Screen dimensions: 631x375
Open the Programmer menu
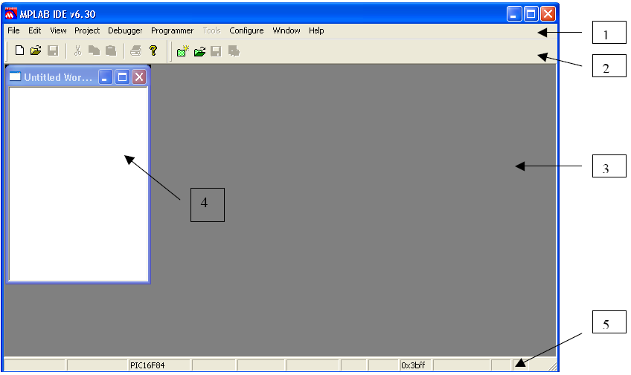click(172, 30)
